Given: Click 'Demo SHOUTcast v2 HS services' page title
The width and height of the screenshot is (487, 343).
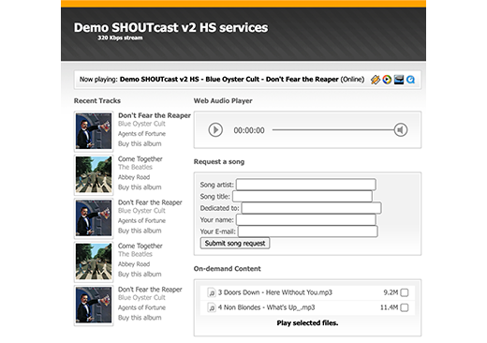Looking at the screenshot, I should 170,27.
